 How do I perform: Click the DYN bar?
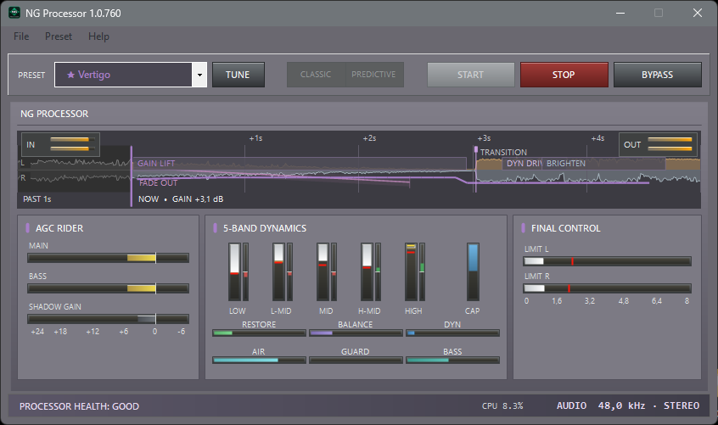point(452,333)
